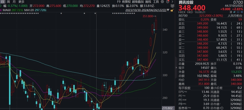244x110 pixels.
Task: Click the date range 2023/10/30-2024/04/26 link
Action: [146, 10]
